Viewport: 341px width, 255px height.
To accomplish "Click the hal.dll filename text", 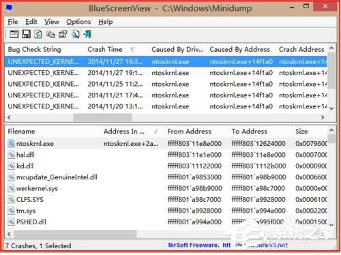I will tap(25, 155).
